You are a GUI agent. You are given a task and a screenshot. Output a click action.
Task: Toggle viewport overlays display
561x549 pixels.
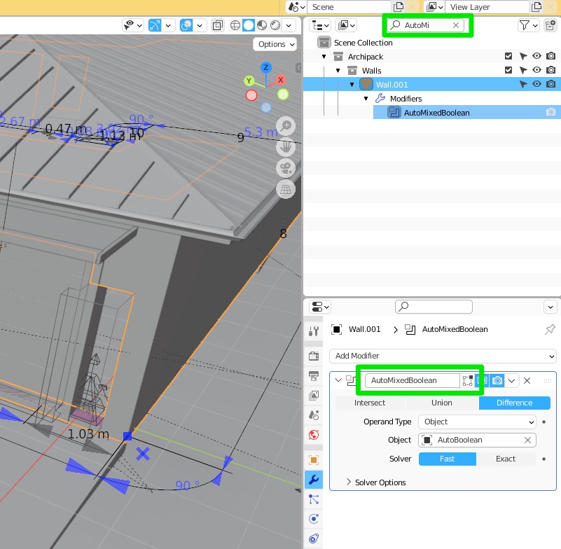click(186, 25)
